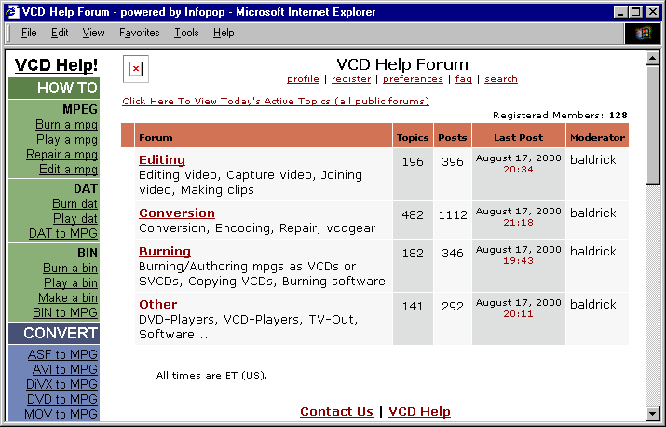Open the ASF to MPG conversion guide
Image resolution: width=666 pixels, height=427 pixels.
click(62, 354)
